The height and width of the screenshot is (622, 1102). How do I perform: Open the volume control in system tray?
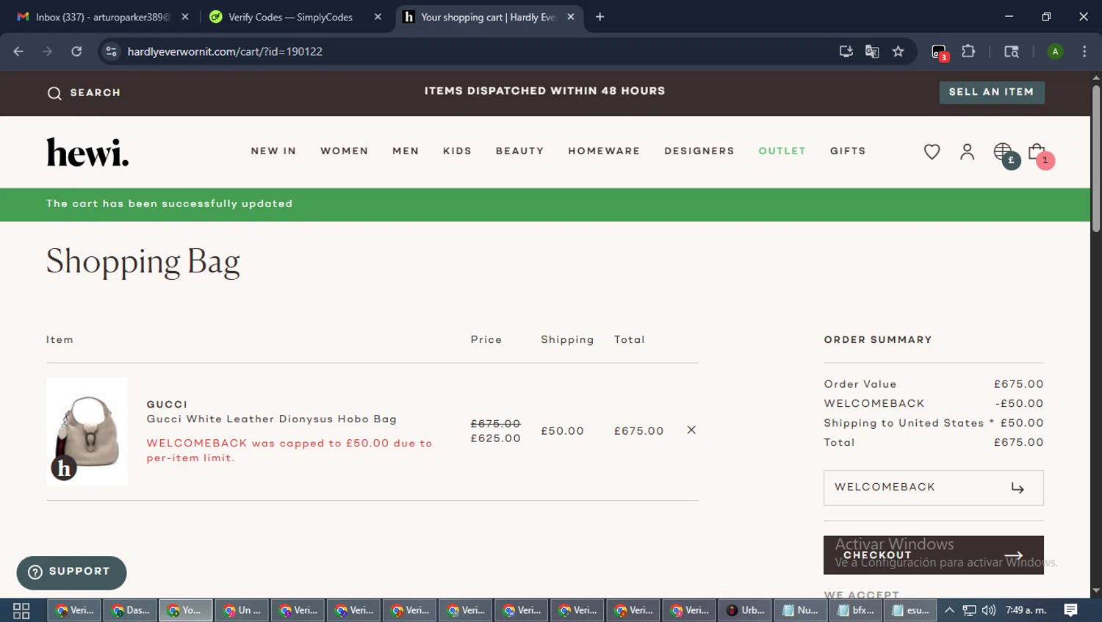(989, 610)
